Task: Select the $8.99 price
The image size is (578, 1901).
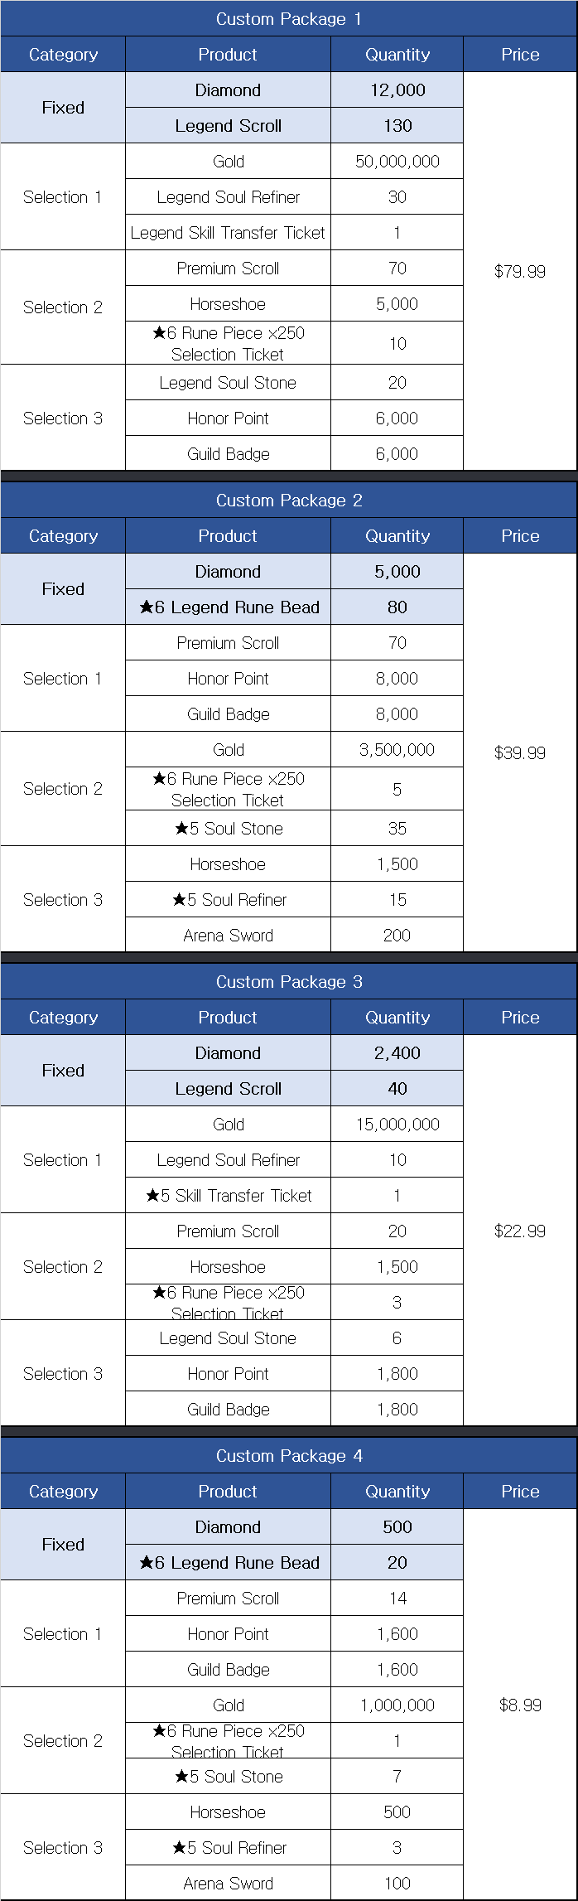Action: coord(520,1705)
